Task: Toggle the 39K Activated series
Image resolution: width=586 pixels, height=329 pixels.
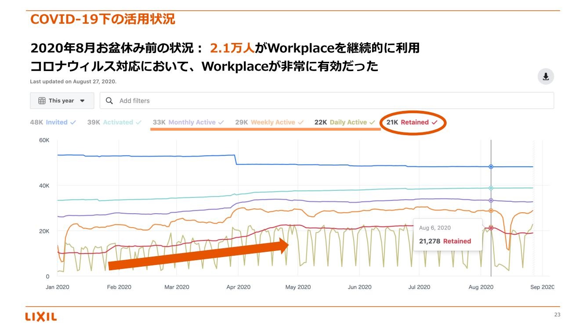Action: (114, 122)
